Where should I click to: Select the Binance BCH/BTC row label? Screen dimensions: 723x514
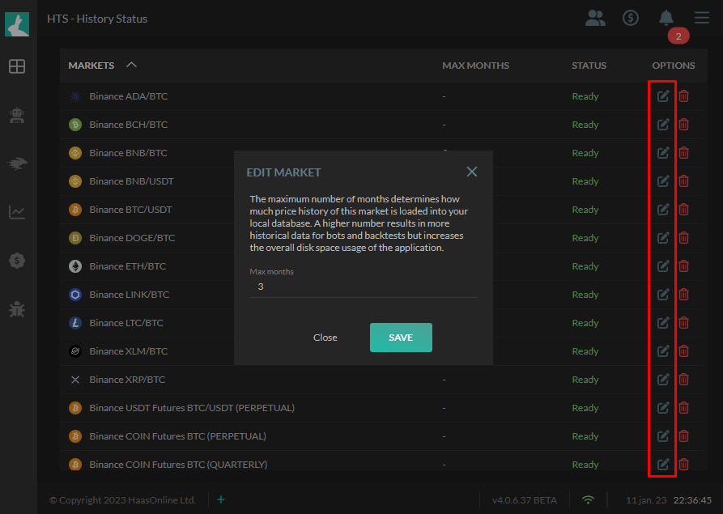coord(128,125)
